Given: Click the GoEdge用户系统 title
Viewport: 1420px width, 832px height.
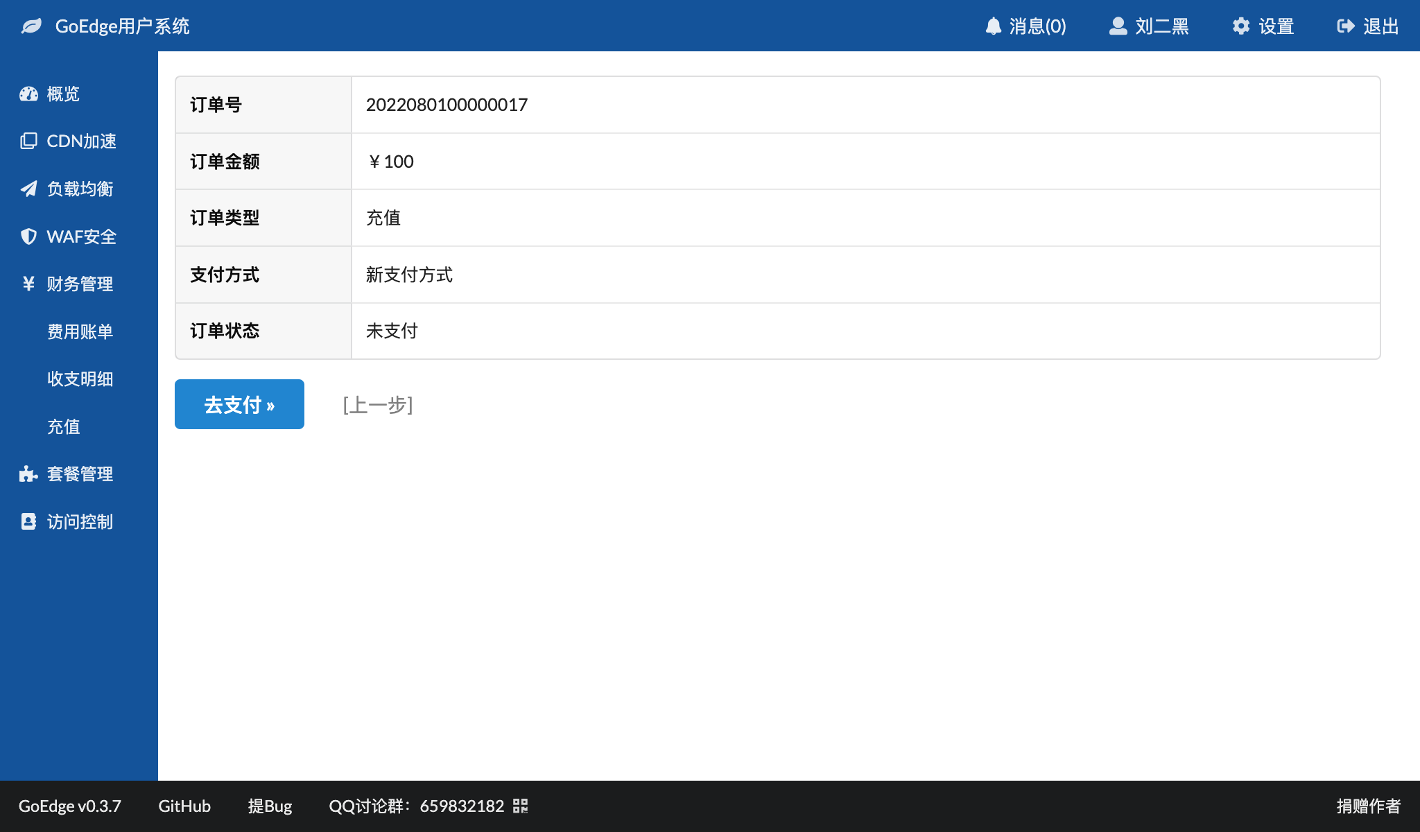Looking at the screenshot, I should [x=122, y=26].
